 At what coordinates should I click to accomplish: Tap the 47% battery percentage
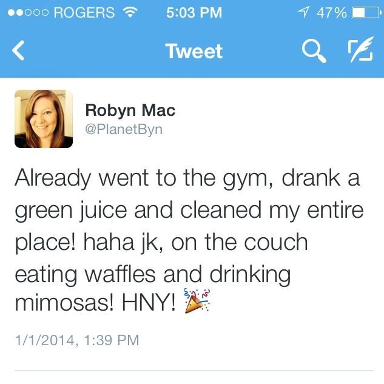[332, 13]
